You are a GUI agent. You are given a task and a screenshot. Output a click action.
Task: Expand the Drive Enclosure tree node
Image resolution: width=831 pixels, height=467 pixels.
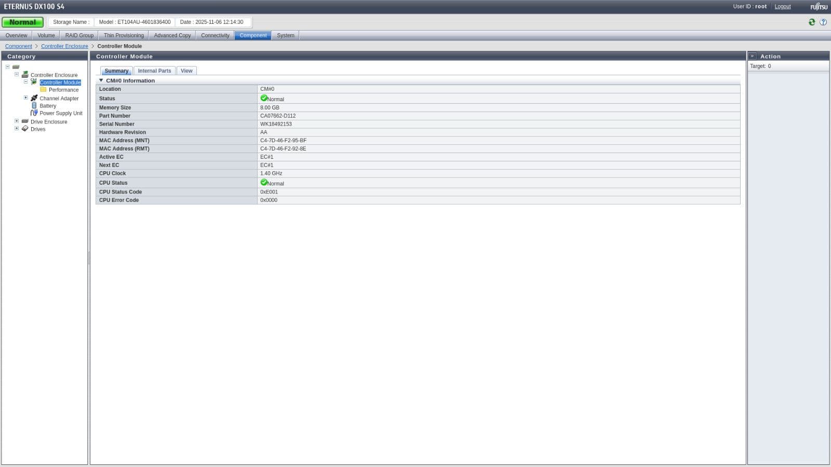point(17,121)
